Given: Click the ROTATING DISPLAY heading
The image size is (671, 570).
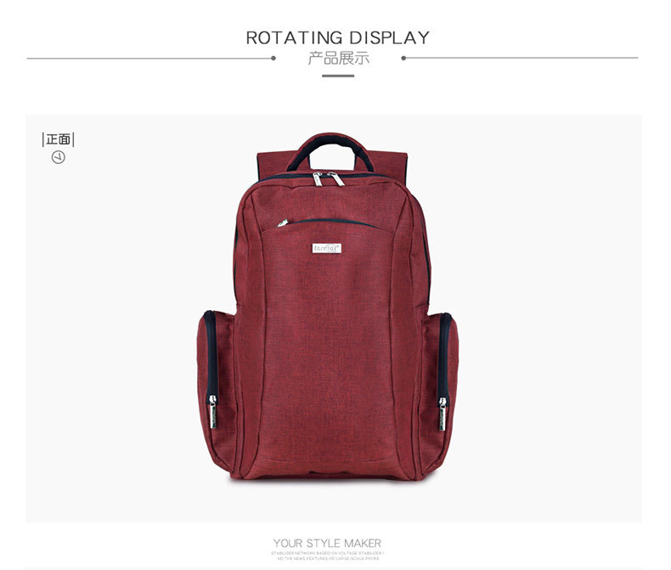Looking at the screenshot, I should (338, 37).
